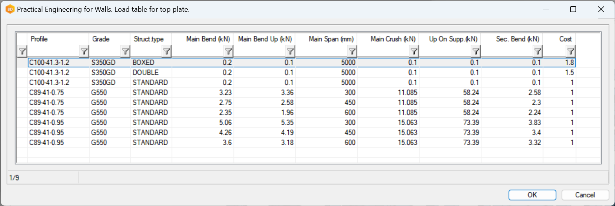The image size is (615, 206).
Task: Open filter for Main Bend (kN) column
Action: click(229, 51)
